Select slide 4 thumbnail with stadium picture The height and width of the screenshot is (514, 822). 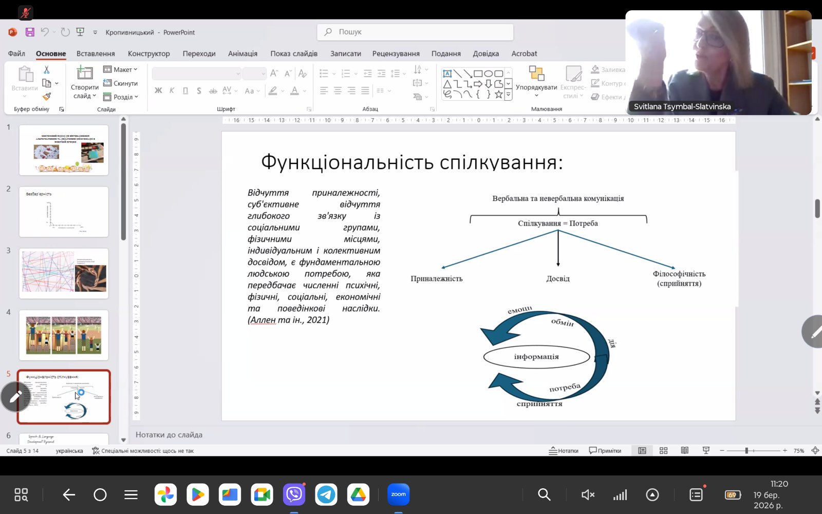pyautogui.click(x=64, y=335)
